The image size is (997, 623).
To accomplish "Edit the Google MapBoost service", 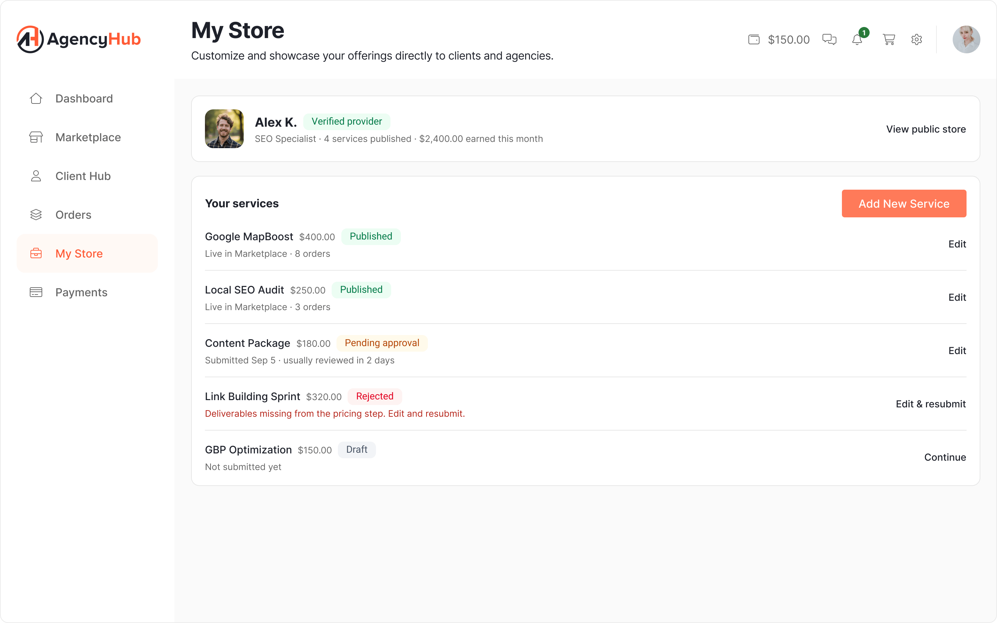I will point(957,244).
